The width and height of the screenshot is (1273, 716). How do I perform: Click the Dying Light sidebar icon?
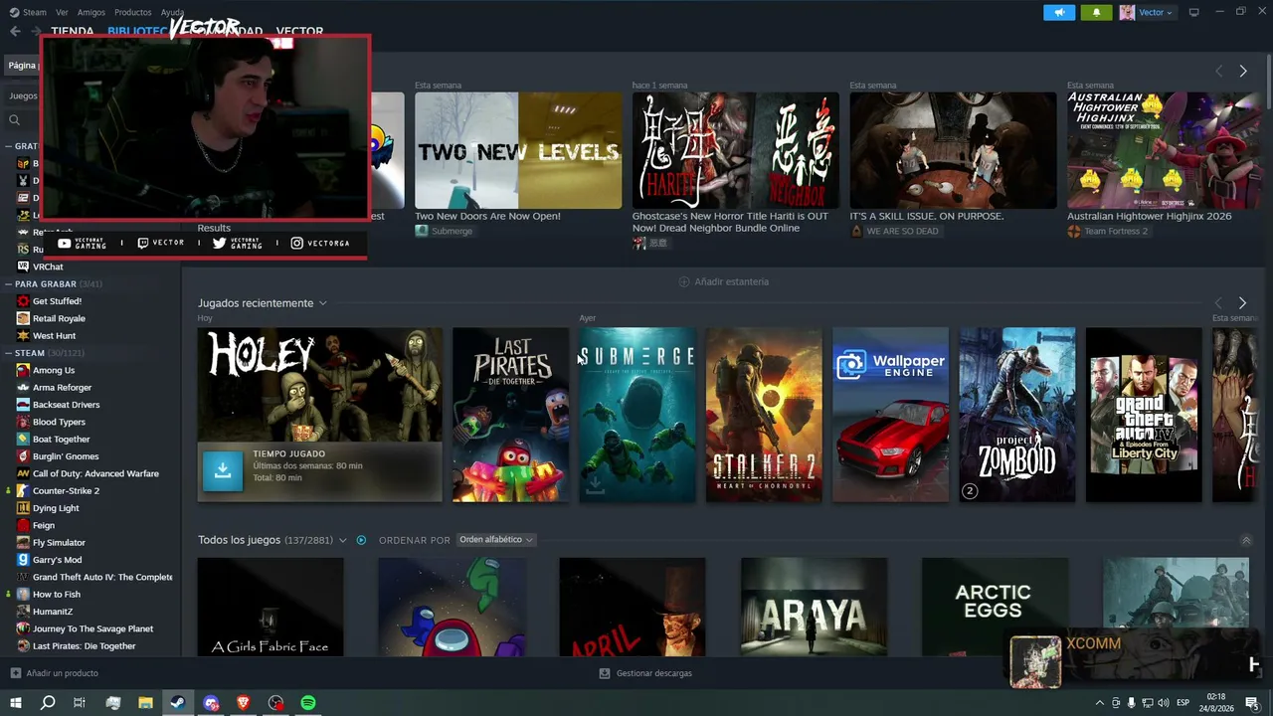coord(23,508)
